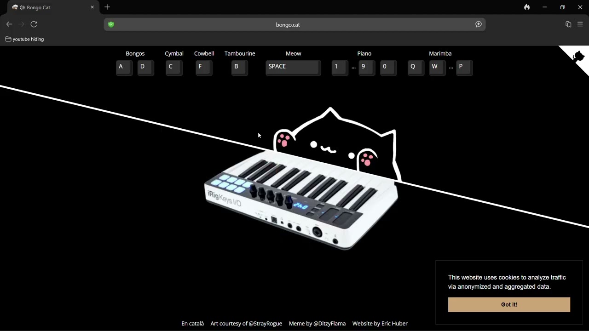The width and height of the screenshot is (589, 331).
Task: Click the Piano label text
Action: [x=364, y=54]
